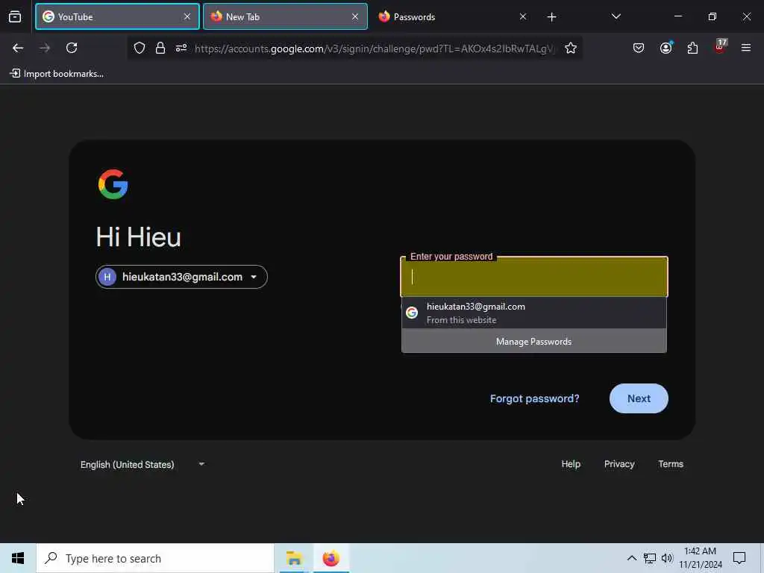Go back to the previous page
This screenshot has height=573, width=764.
[x=18, y=48]
